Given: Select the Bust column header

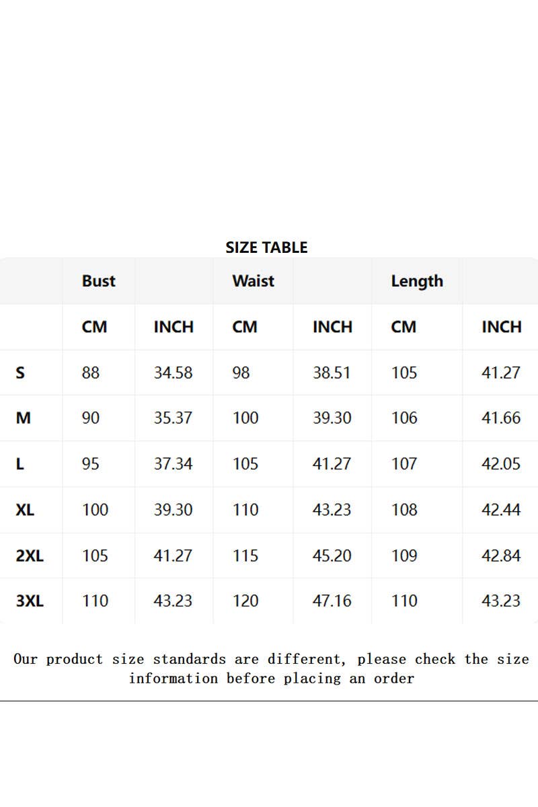Looking at the screenshot, I should pos(99,281).
